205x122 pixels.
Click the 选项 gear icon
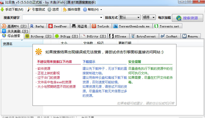[49, 10]
